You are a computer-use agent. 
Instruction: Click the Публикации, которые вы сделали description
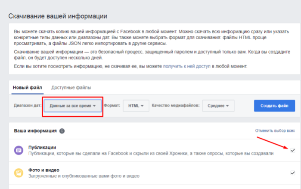point(151,154)
